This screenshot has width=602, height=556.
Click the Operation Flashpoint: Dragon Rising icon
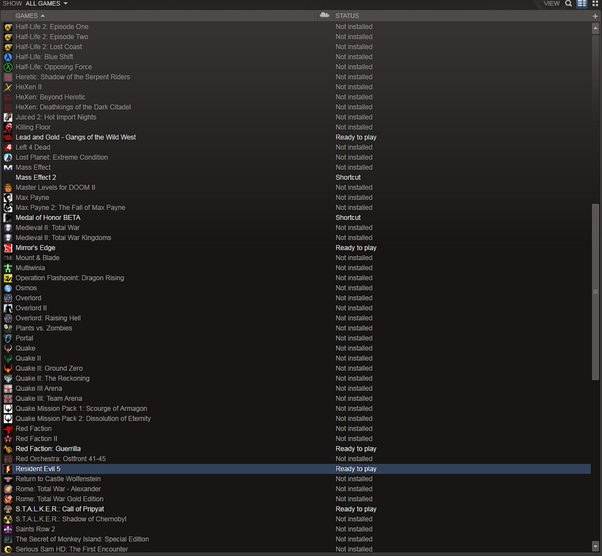click(8, 278)
